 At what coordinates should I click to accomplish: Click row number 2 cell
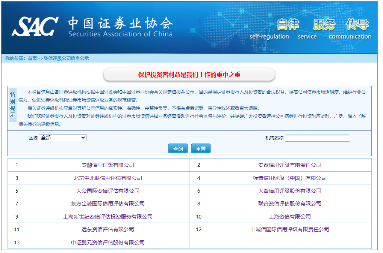(198, 165)
